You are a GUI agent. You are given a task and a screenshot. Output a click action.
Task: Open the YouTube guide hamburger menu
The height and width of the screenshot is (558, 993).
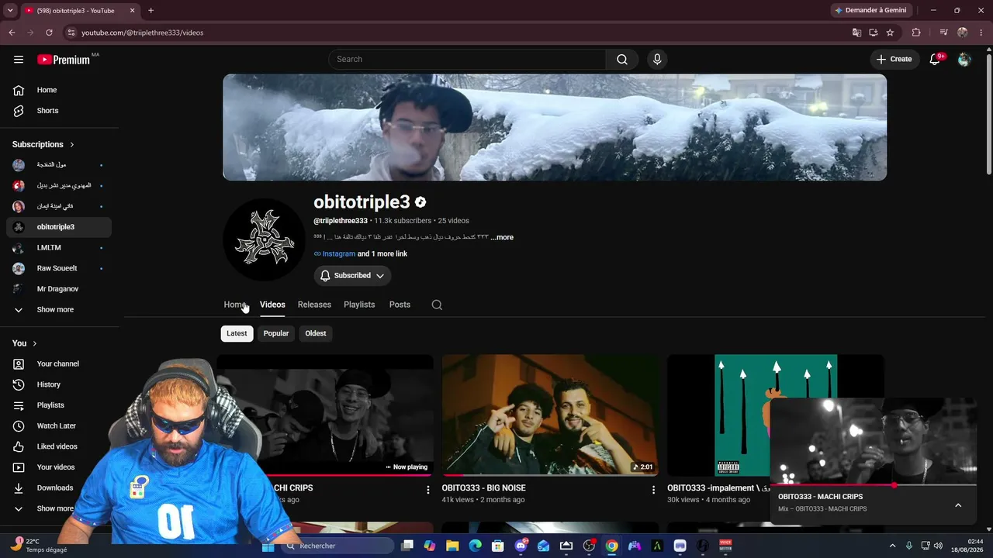point(19,60)
